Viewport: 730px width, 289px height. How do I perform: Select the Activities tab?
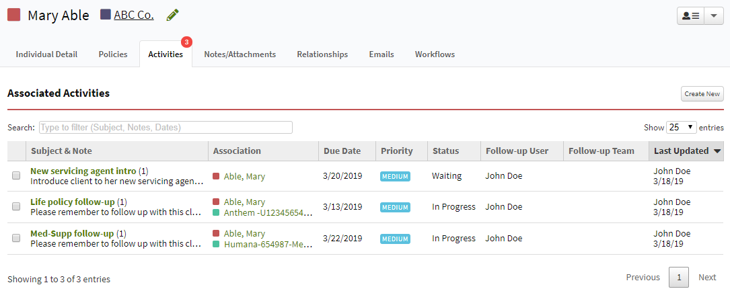tap(166, 54)
